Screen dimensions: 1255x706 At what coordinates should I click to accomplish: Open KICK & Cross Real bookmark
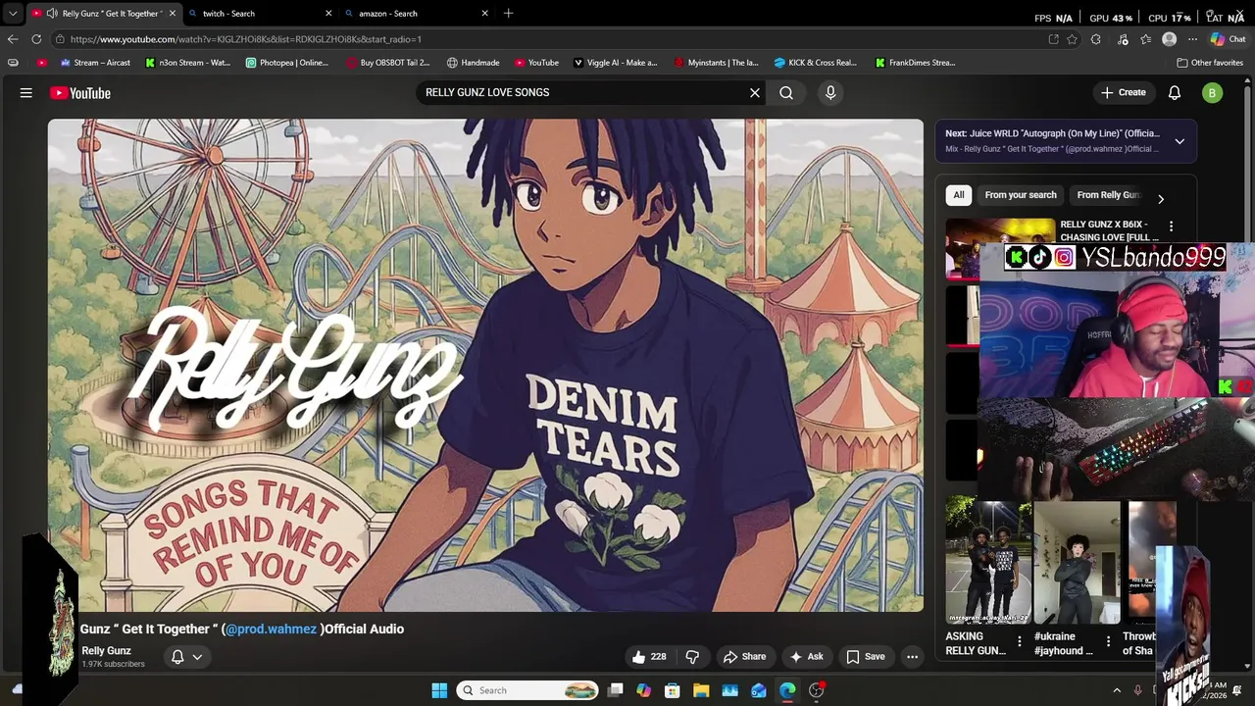815,63
